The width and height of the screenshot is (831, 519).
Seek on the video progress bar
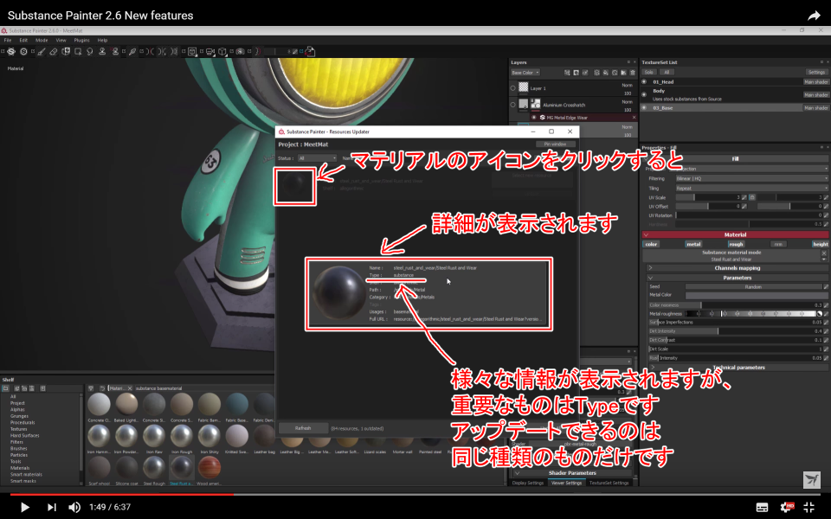tap(415, 494)
